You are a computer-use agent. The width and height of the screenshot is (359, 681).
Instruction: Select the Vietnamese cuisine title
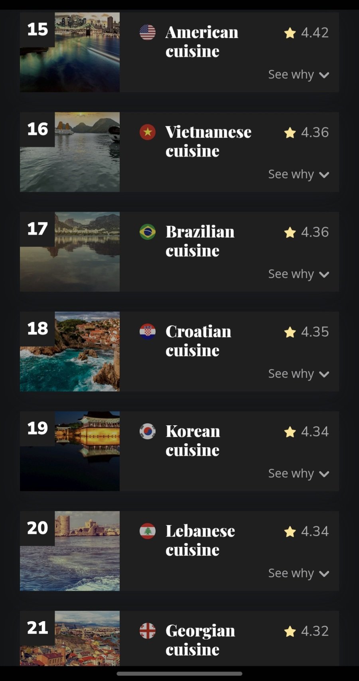click(208, 141)
